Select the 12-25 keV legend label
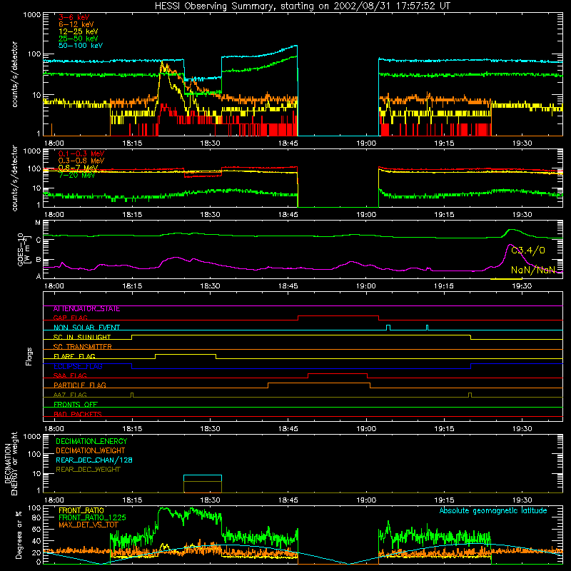571x571 pixels. point(79,31)
